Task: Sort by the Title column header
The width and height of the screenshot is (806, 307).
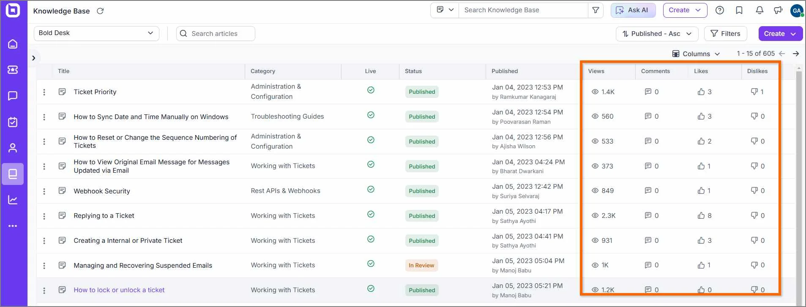Action: point(64,71)
